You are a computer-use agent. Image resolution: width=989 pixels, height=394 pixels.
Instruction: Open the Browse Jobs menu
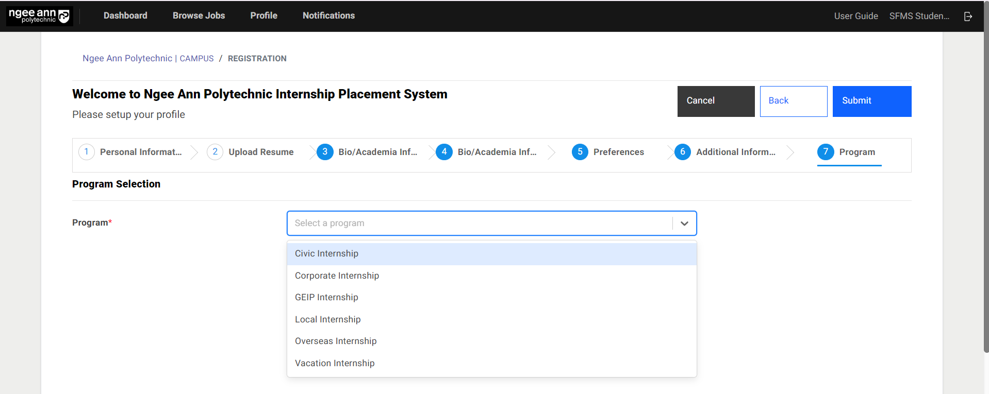tap(199, 15)
